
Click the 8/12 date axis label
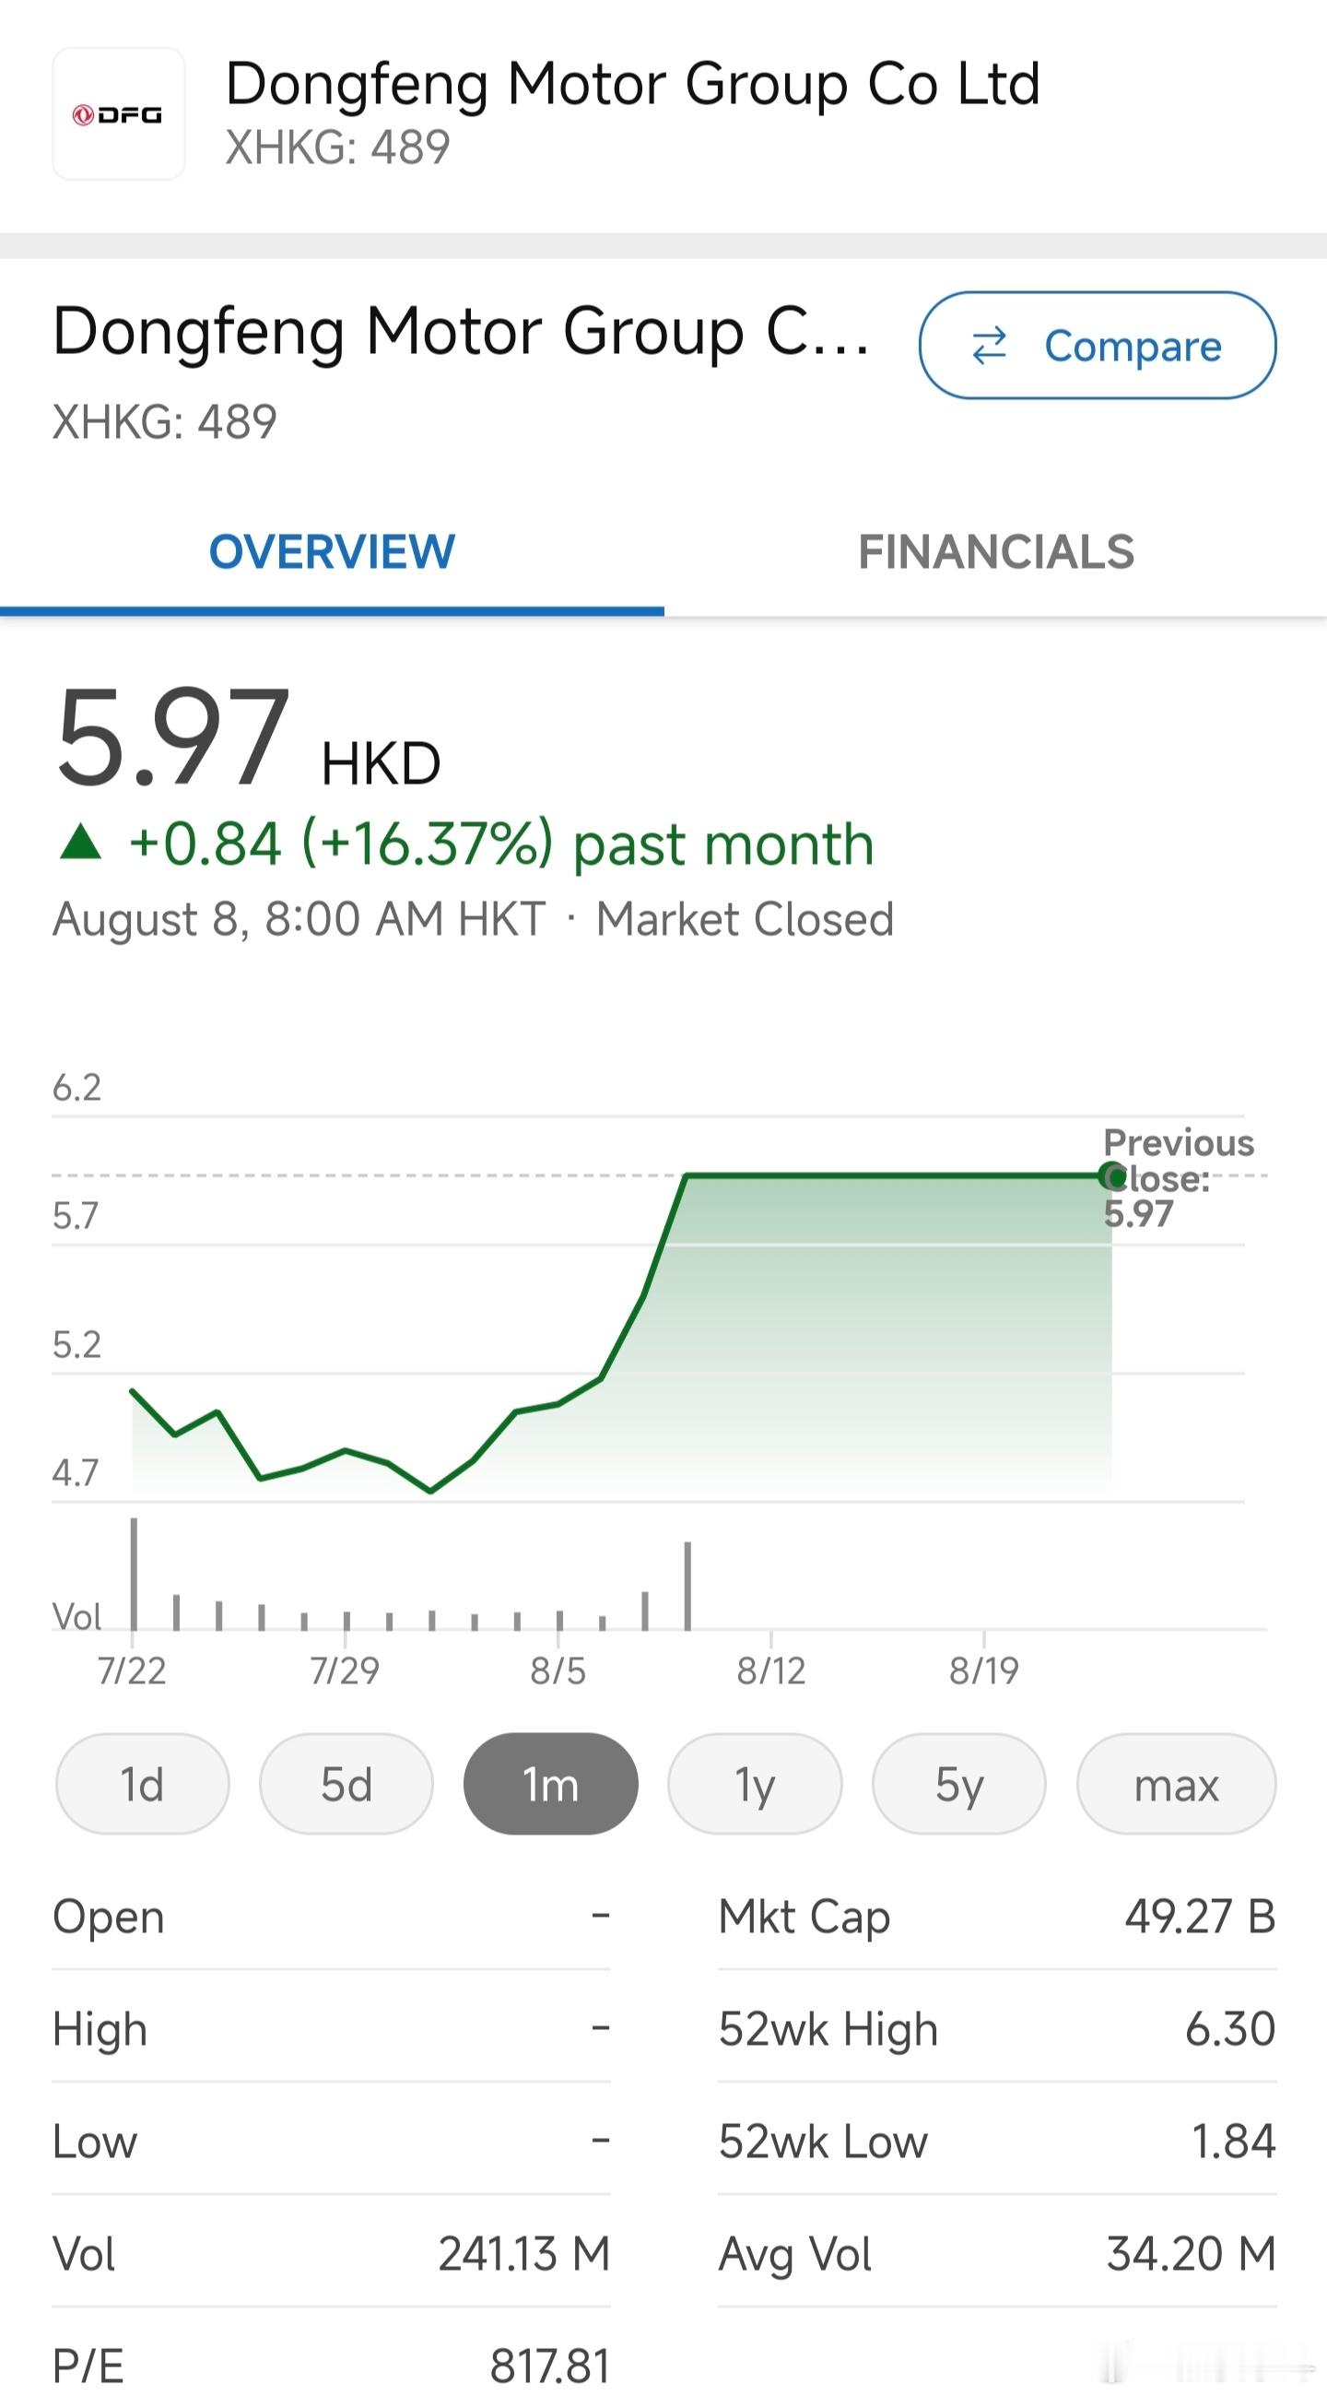click(771, 1671)
